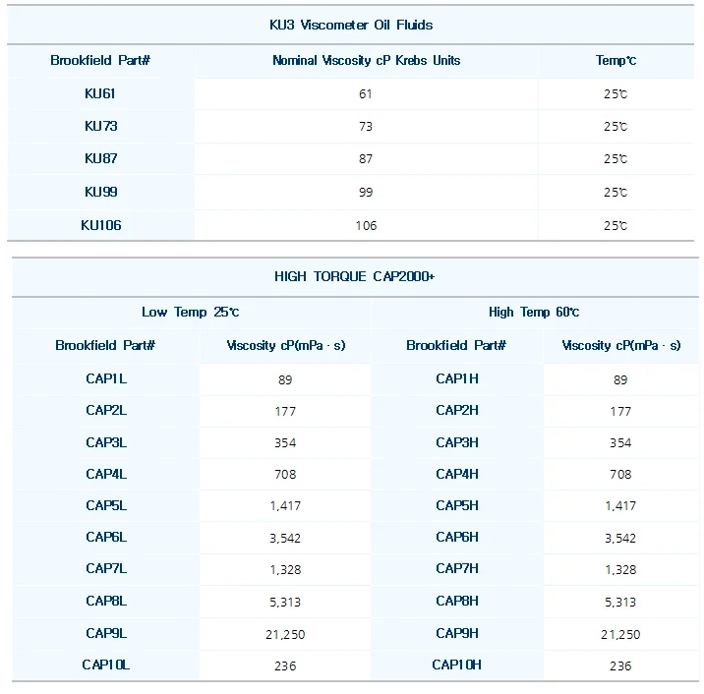The image size is (704, 694).
Task: Click the Temp℃ column header
Action: pyautogui.click(x=616, y=61)
